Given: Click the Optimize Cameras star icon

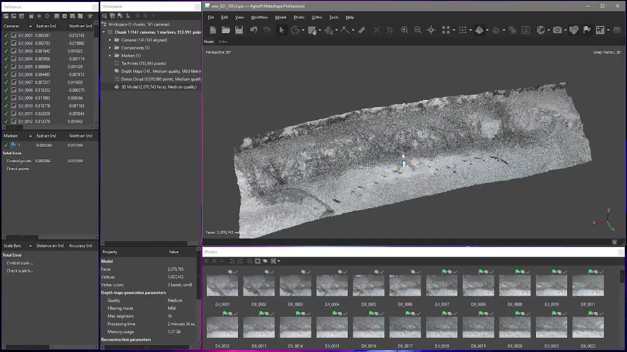Looking at the screenshot, I should tap(39, 16).
